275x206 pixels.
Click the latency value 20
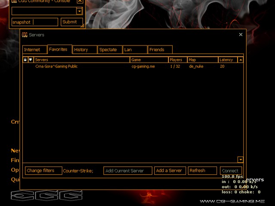(x=222, y=67)
